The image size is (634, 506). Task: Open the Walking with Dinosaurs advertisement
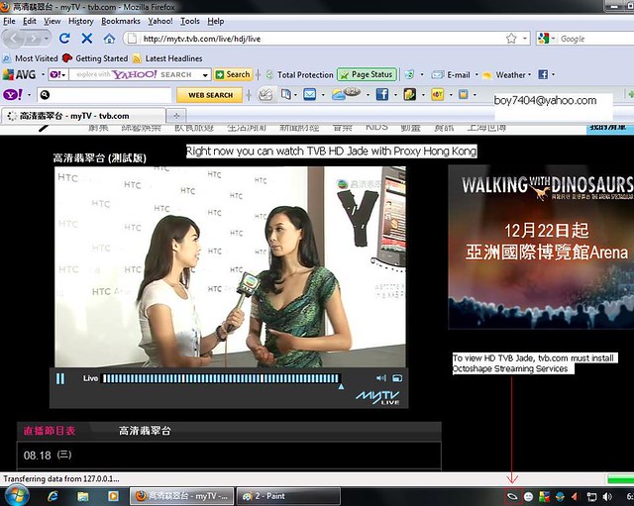tap(541, 247)
